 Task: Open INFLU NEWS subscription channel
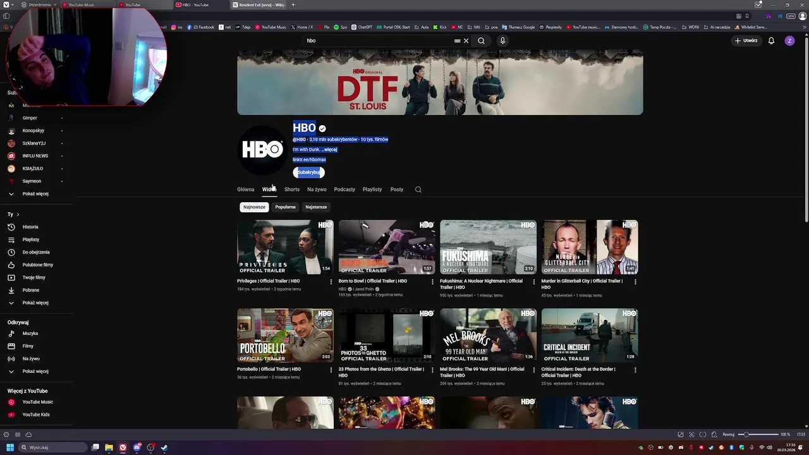(x=36, y=156)
